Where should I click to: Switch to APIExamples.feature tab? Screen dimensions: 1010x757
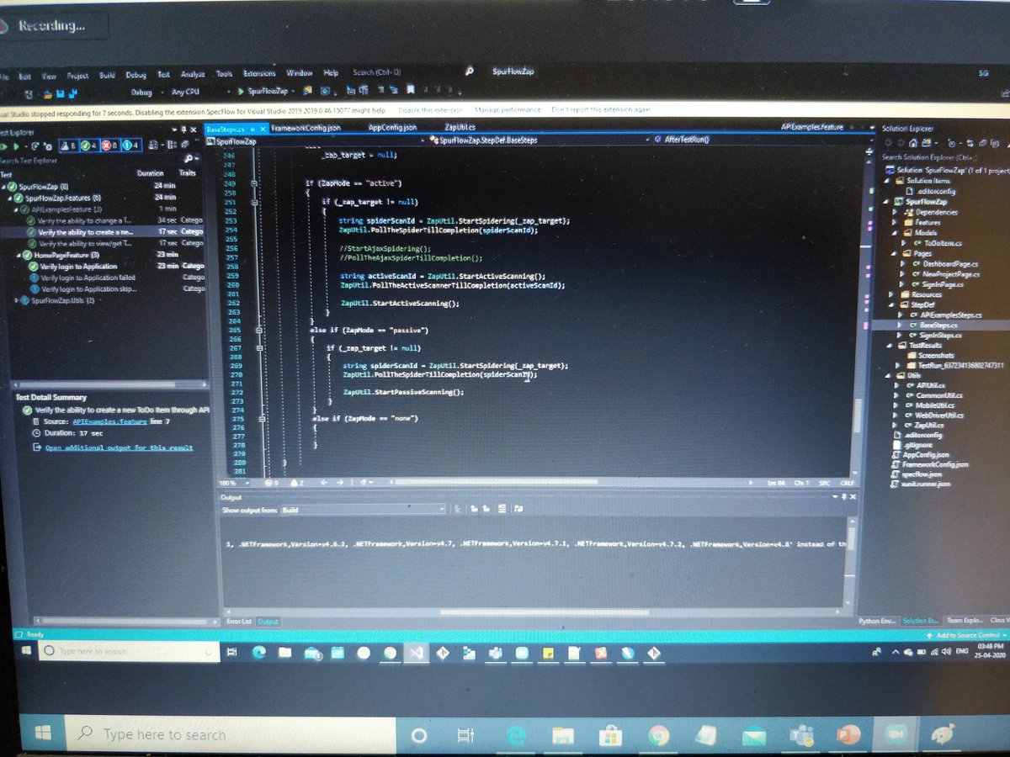click(x=812, y=127)
